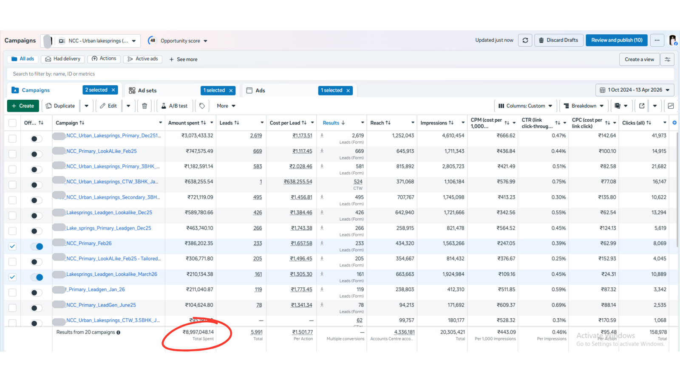
Task: Open the three-dot more options menu
Action: (x=657, y=40)
